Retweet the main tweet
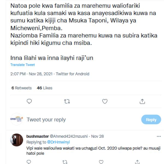The width and height of the screenshot is (164, 164). tap(67, 101)
